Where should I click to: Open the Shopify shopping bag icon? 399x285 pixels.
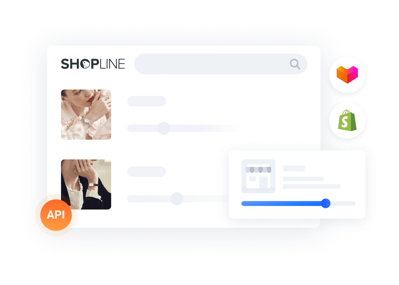point(347,120)
